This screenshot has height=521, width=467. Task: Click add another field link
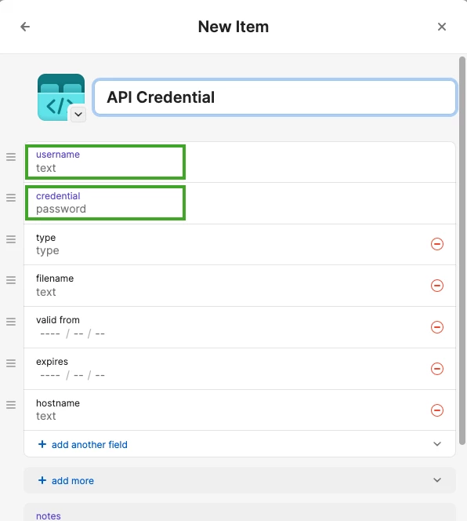pos(83,445)
